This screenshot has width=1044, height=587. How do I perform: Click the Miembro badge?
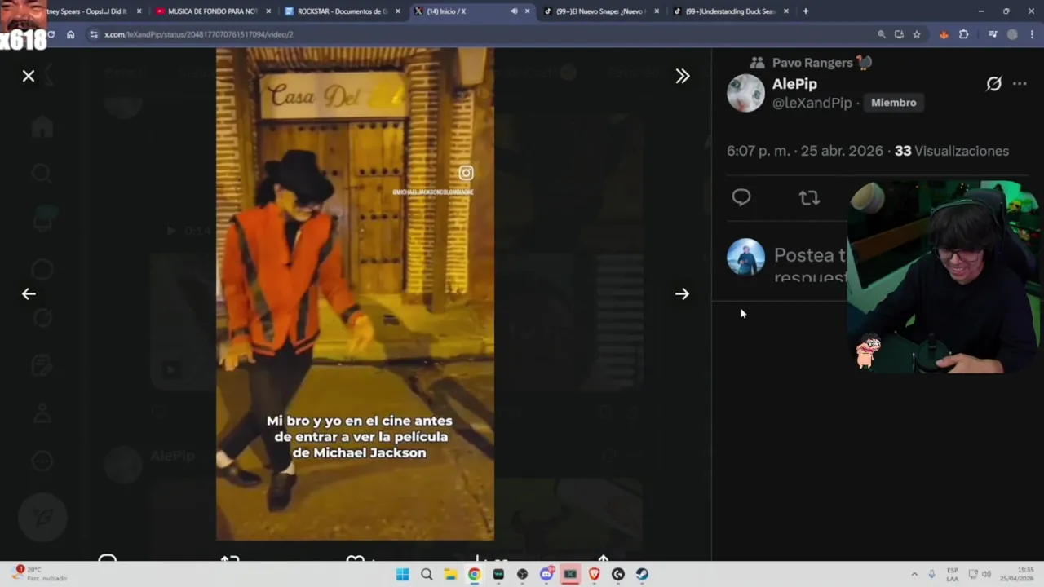coord(893,103)
